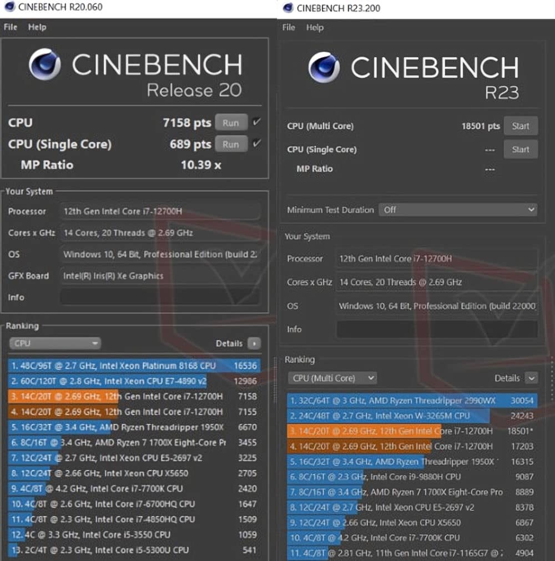
Task: Click Start for CPU (Multi Core) in R23
Action: 521,125
